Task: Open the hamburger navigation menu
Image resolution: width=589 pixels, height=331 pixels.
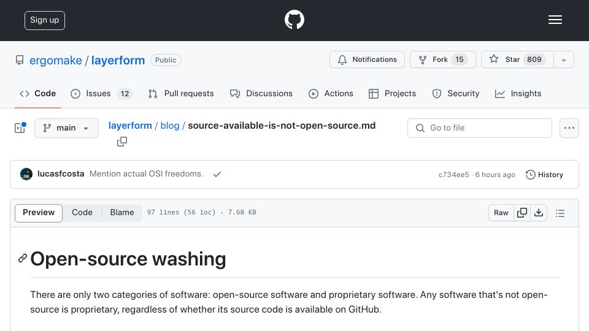Action: click(555, 20)
